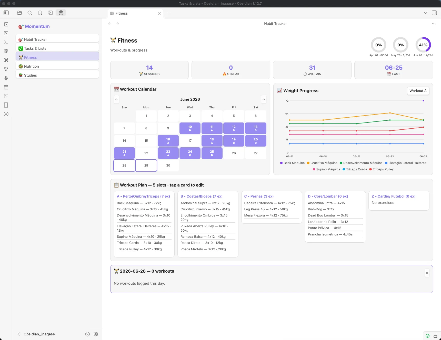Open the daily note ribbon icon
This screenshot has height=340, width=441.
point(6,24)
